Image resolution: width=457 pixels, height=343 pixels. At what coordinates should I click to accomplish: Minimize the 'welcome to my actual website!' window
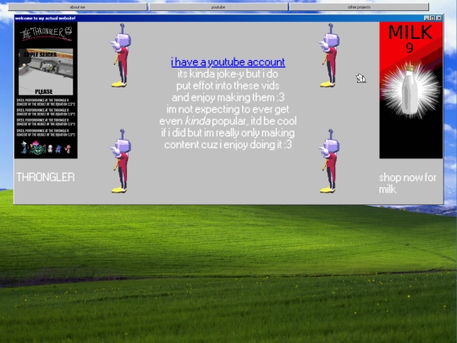click(427, 18)
